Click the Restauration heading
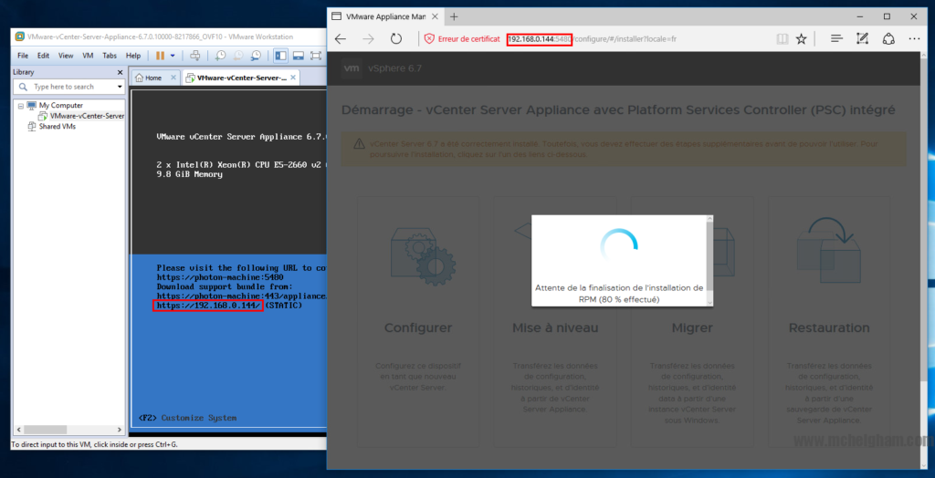The width and height of the screenshot is (935, 478). [829, 327]
